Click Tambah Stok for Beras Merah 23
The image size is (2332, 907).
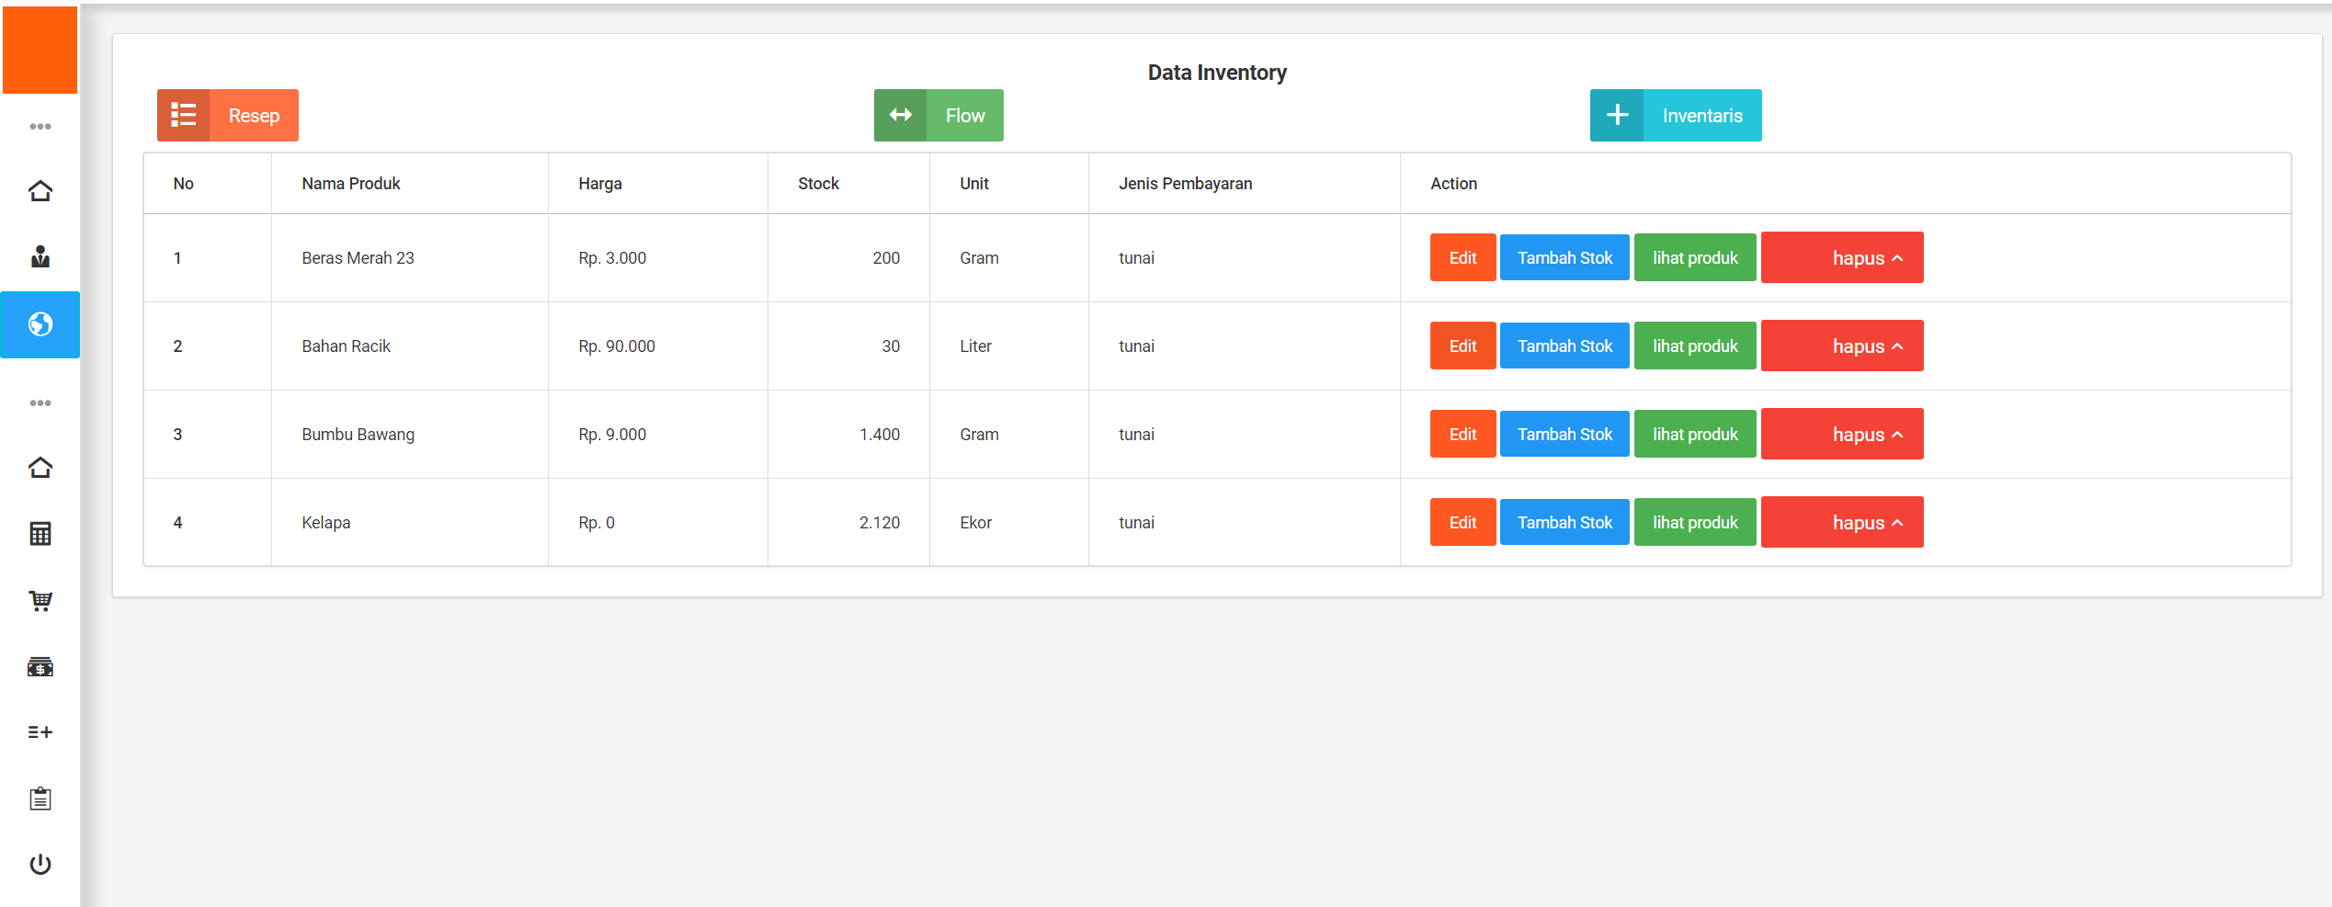pos(1564,257)
